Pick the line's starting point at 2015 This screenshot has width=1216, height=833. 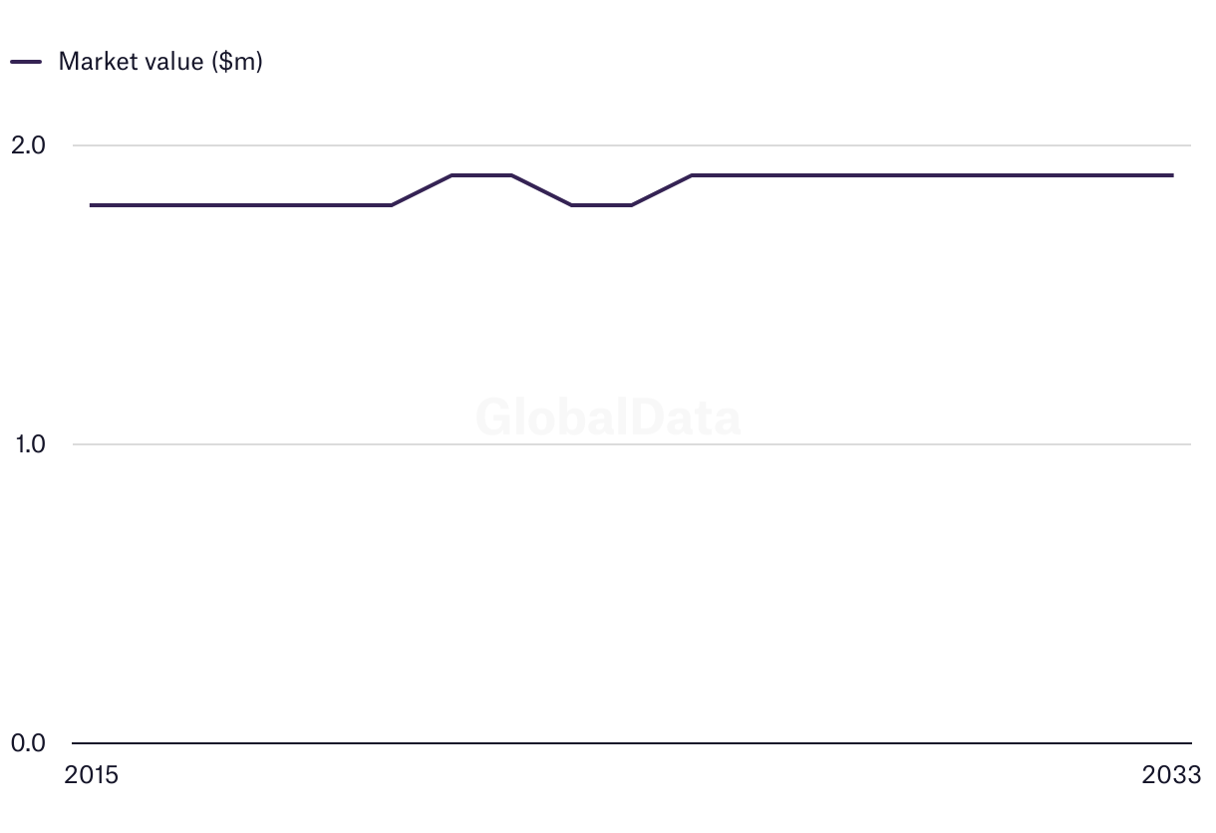click(x=92, y=205)
